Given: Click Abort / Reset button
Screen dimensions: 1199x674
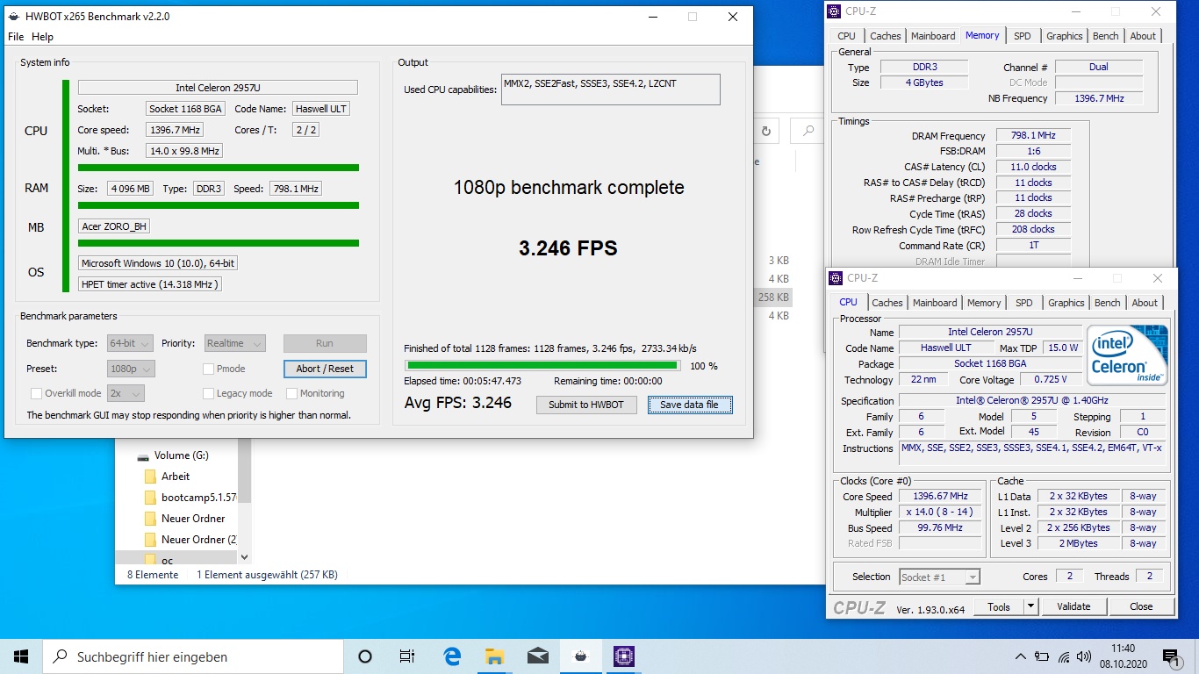Looking at the screenshot, I should tap(325, 369).
